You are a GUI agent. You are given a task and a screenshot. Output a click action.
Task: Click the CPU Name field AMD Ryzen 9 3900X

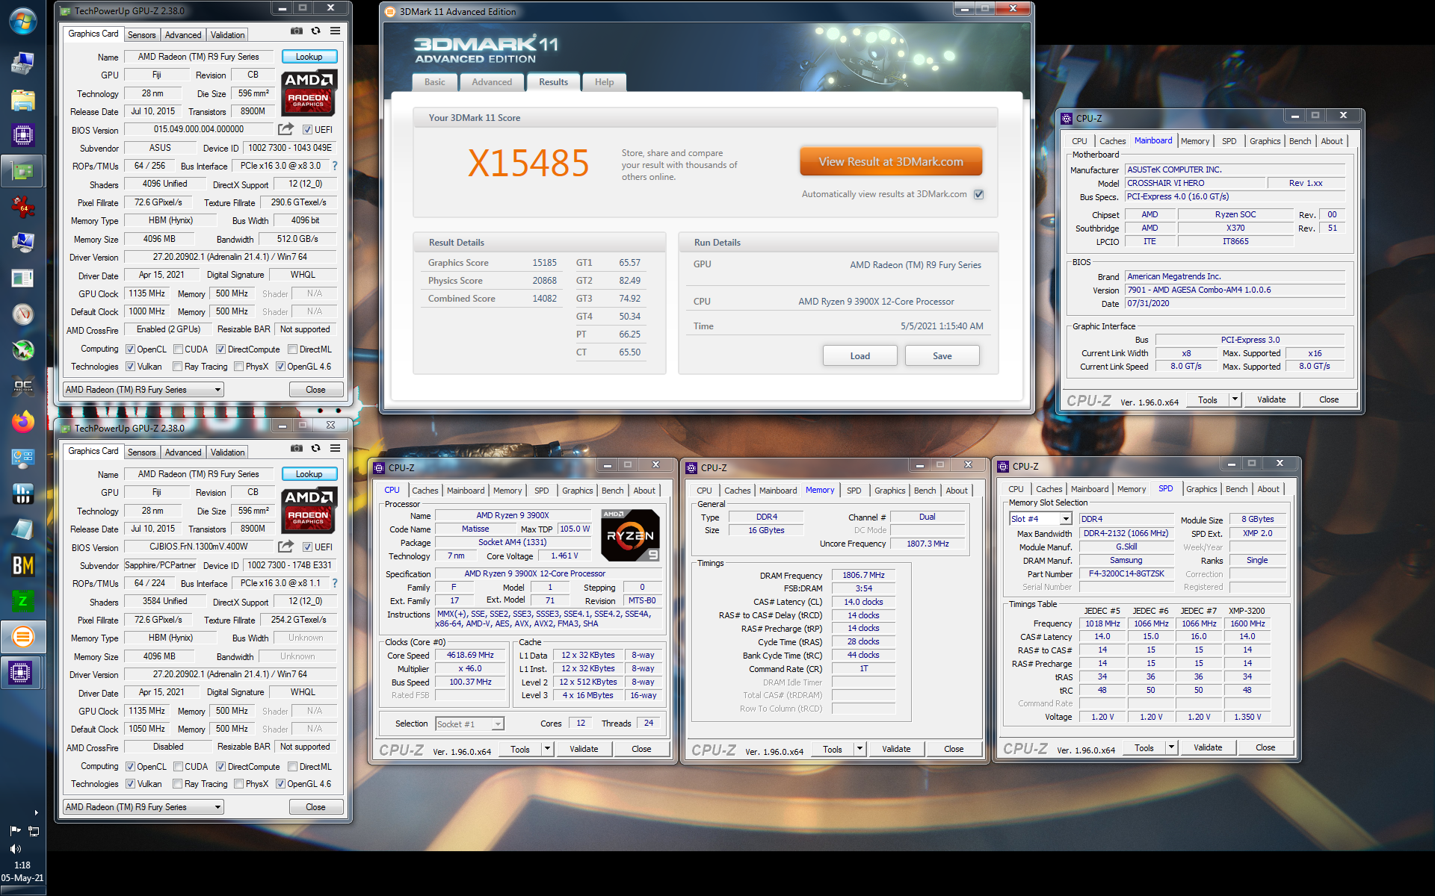pos(512,516)
